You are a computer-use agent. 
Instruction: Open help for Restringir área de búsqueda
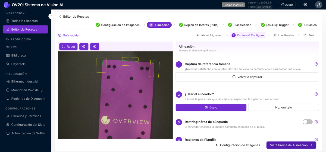pyautogui.click(x=316, y=122)
